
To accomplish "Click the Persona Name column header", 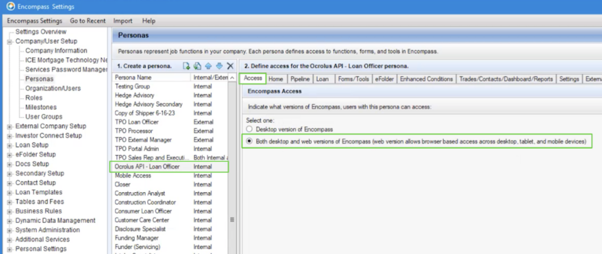I will pos(152,77).
